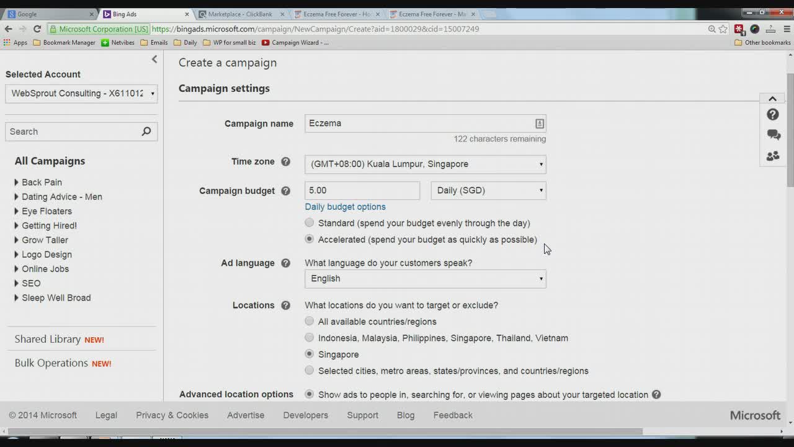Screen dimensions: 794x447
Task: Open help via the question mark side icon
Action: pos(773,115)
